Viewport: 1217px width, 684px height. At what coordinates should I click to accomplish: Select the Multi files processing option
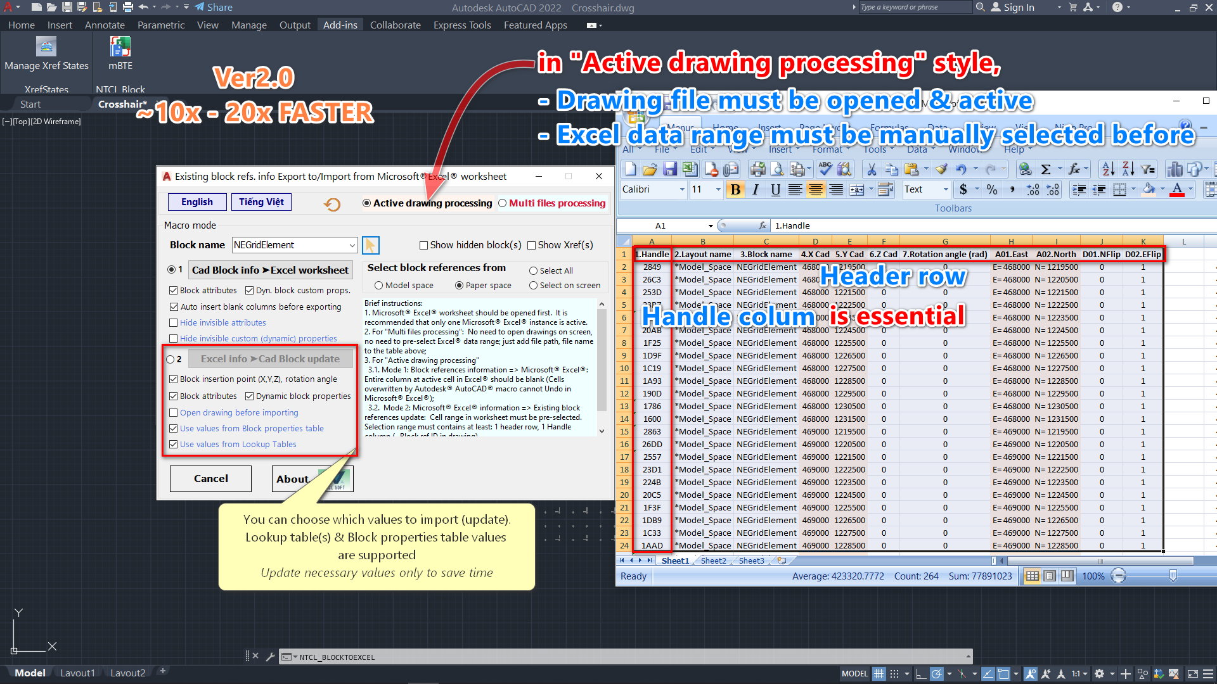coord(503,203)
